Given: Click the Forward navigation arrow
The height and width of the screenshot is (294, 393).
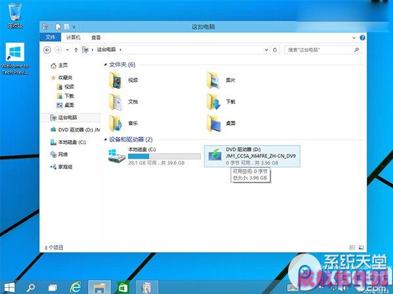Looking at the screenshot, I should click(58, 50).
